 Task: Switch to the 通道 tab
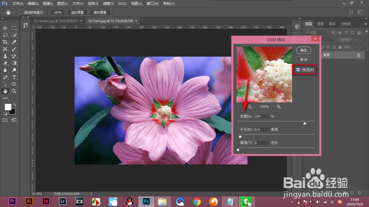(320, 24)
